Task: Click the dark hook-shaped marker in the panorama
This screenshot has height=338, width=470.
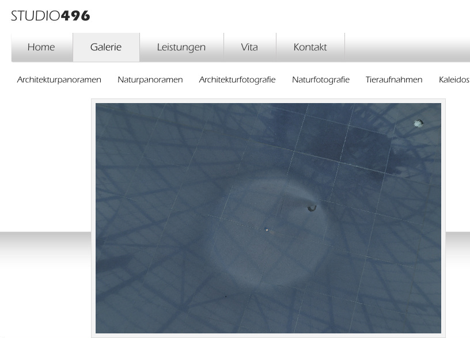Action: 312,208
